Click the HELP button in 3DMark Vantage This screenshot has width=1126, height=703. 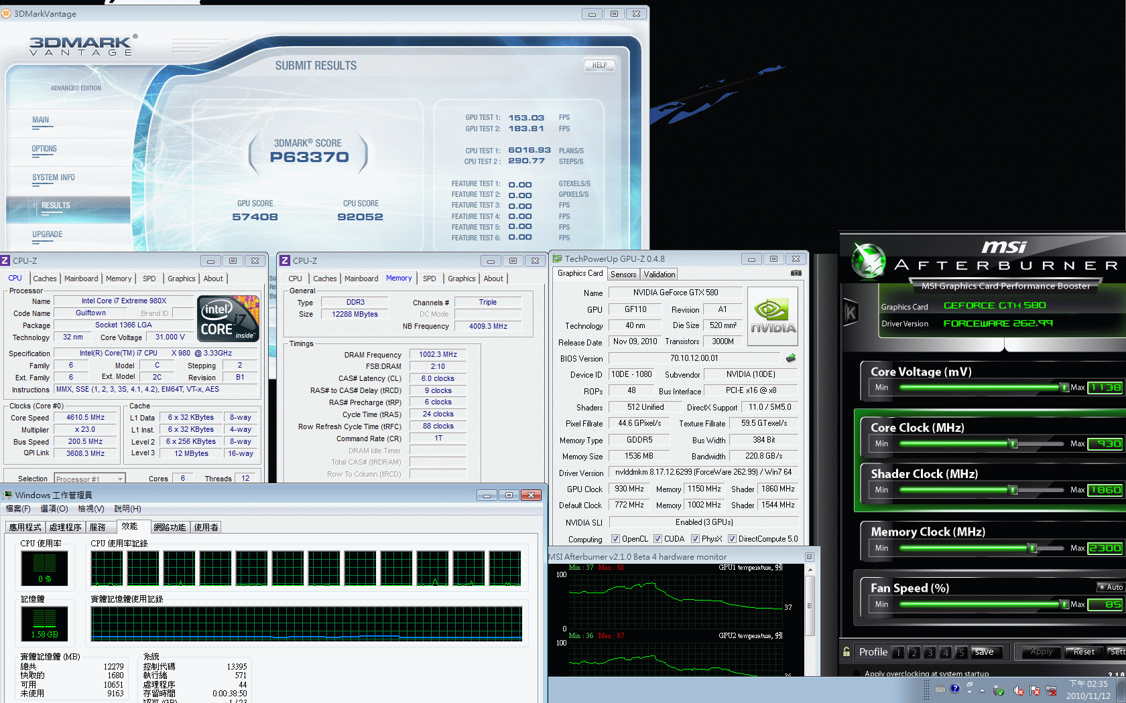(x=599, y=66)
